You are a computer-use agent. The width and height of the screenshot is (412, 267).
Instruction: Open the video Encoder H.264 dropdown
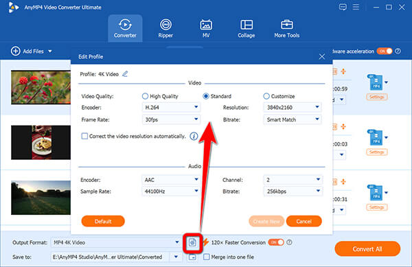click(x=171, y=107)
